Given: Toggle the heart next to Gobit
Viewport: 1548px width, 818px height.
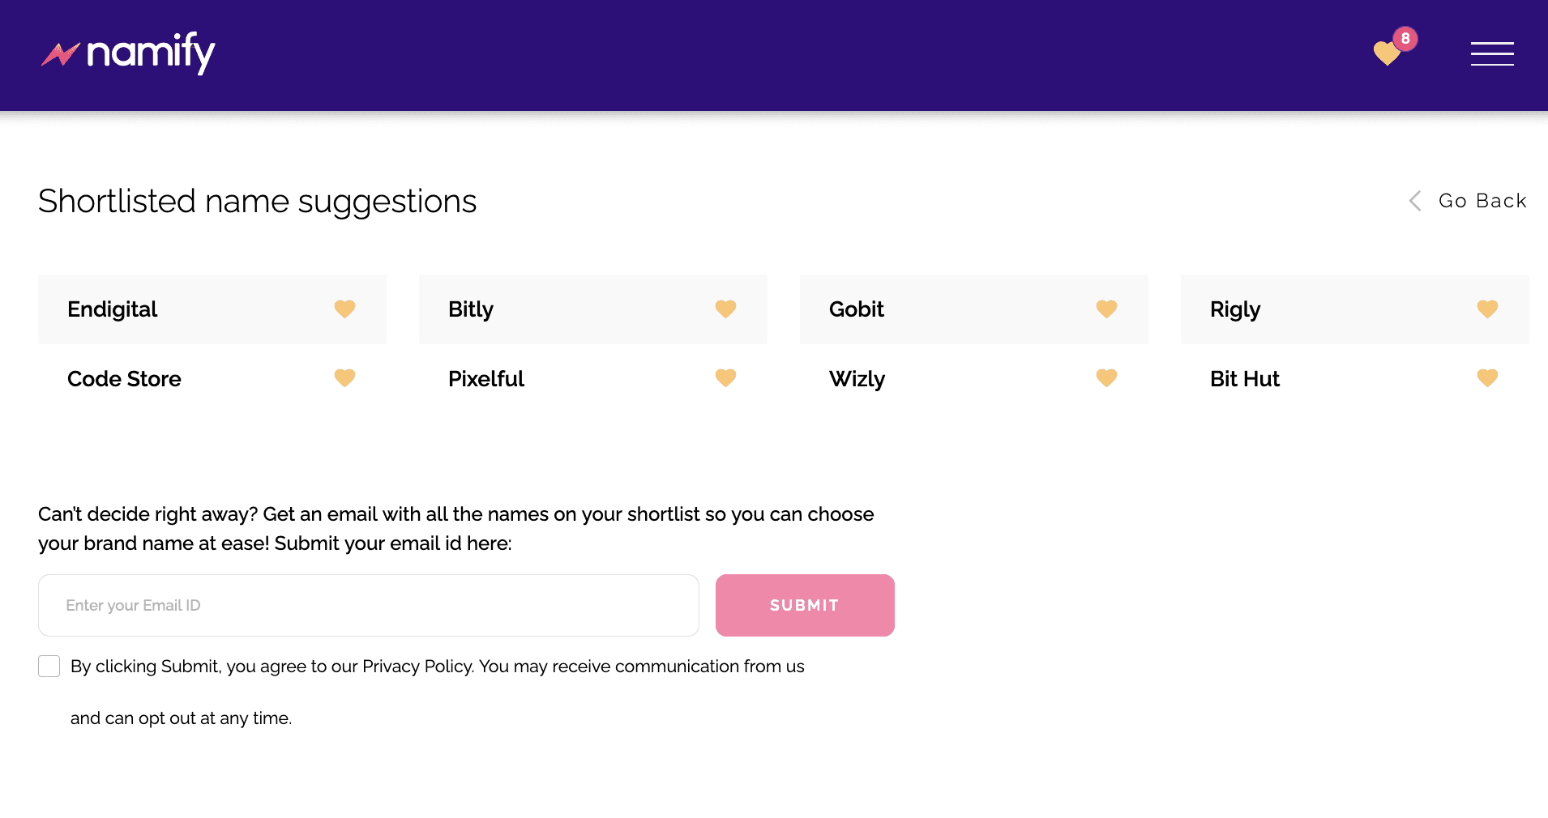Looking at the screenshot, I should (1106, 309).
